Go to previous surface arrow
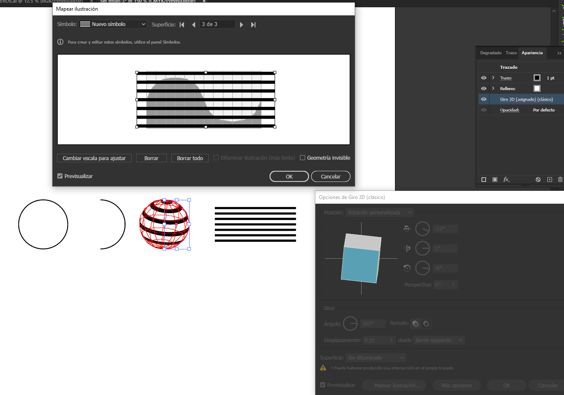 (x=193, y=25)
